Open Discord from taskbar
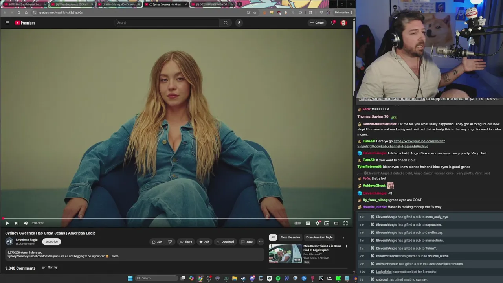 coord(252,278)
